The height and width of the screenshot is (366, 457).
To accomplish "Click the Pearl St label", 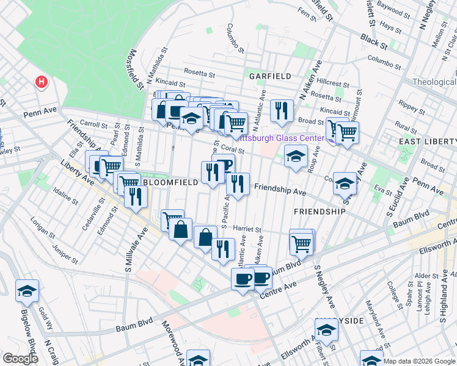I will click(x=115, y=134).
